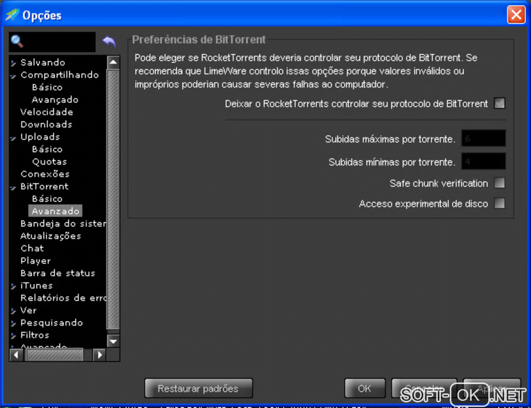Click horizontal scrollbar right arrow
The height and width of the screenshot is (408, 531).
tap(99, 355)
